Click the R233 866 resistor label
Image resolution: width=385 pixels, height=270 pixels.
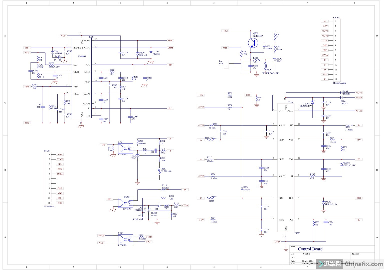click(317, 223)
